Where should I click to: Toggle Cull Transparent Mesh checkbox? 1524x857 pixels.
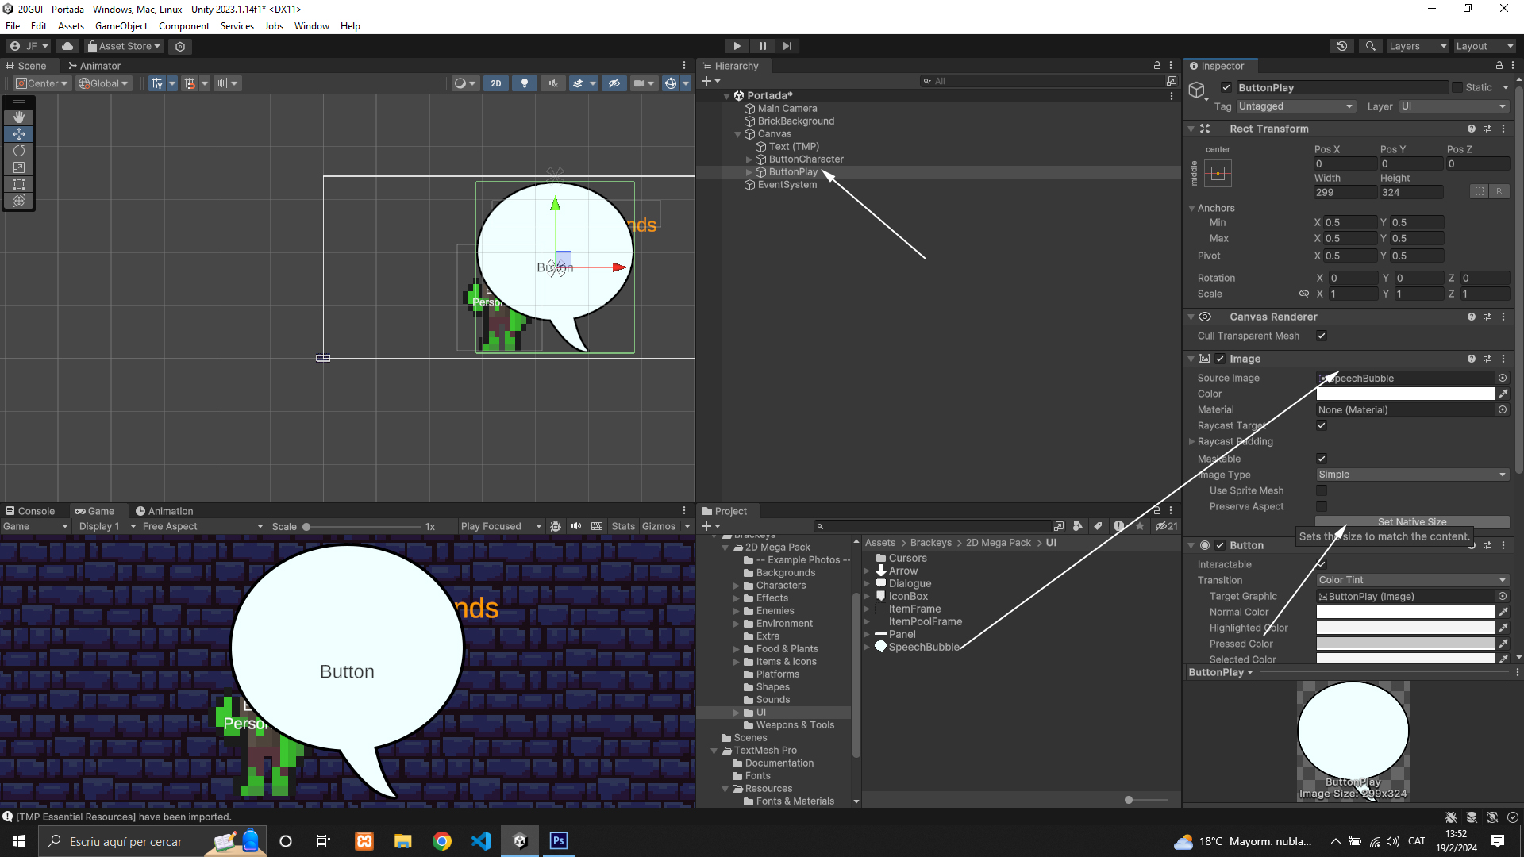pyautogui.click(x=1322, y=336)
